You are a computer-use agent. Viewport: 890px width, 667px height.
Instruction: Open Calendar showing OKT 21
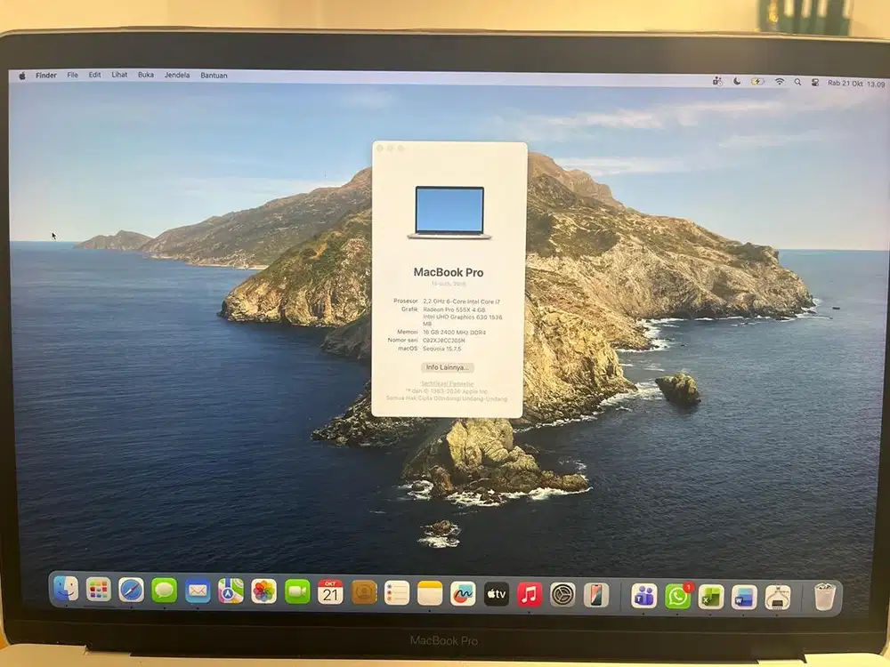330,592
